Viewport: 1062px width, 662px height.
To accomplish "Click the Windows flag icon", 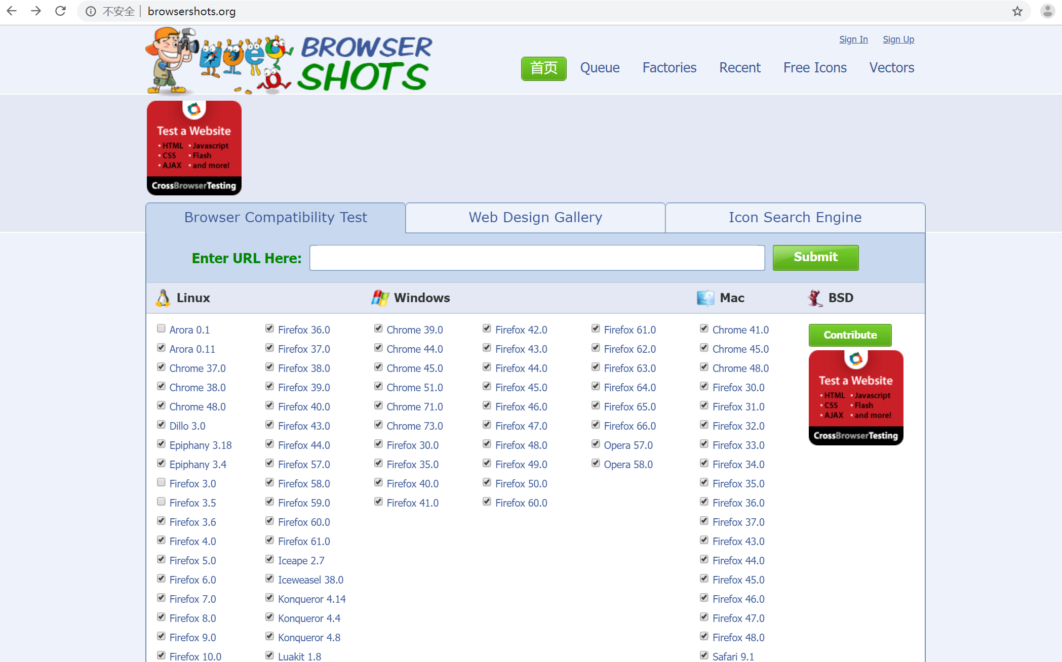I will (380, 298).
